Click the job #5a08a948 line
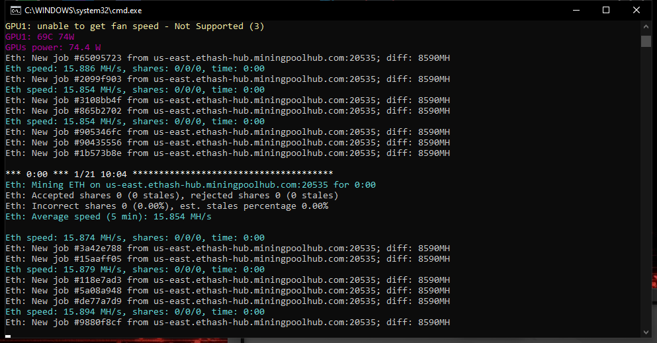The image size is (657, 343). [x=228, y=290]
